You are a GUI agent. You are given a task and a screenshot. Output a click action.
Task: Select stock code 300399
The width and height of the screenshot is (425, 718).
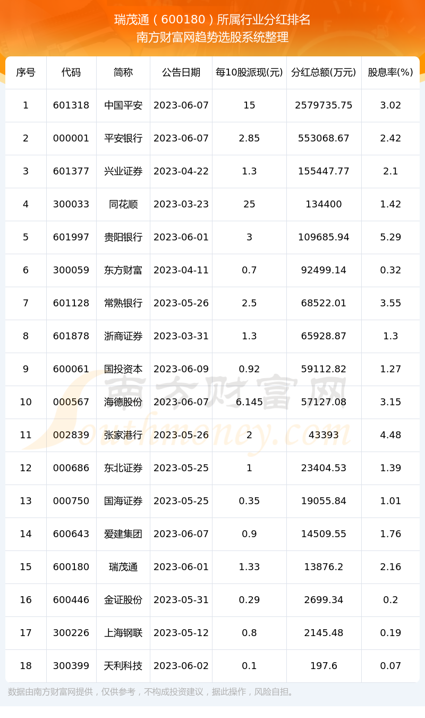pos(71,666)
